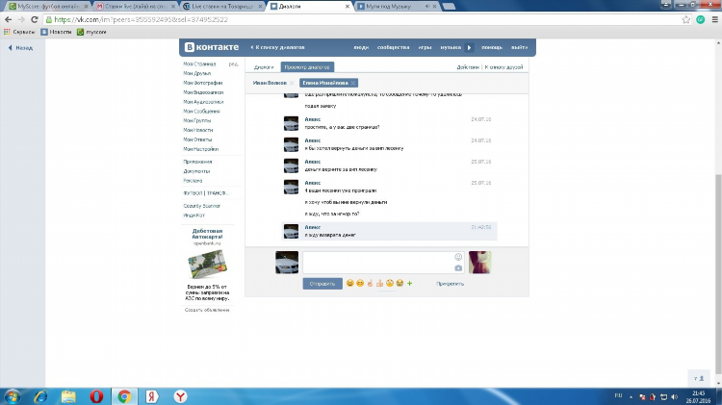This screenshot has height=405, width=722.
Task: Click the browser back arrow button
Action: point(8,19)
